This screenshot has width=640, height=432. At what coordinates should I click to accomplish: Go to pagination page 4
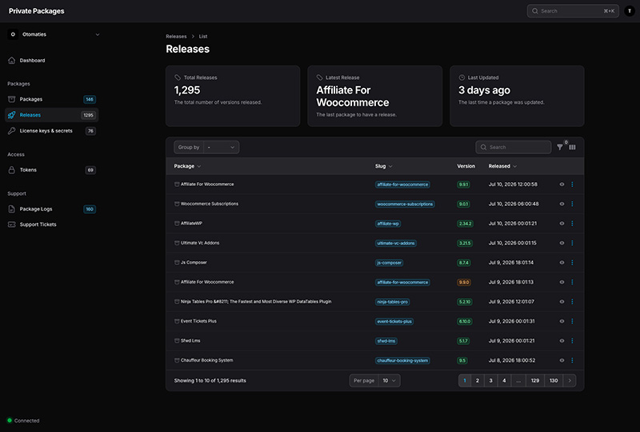504,381
